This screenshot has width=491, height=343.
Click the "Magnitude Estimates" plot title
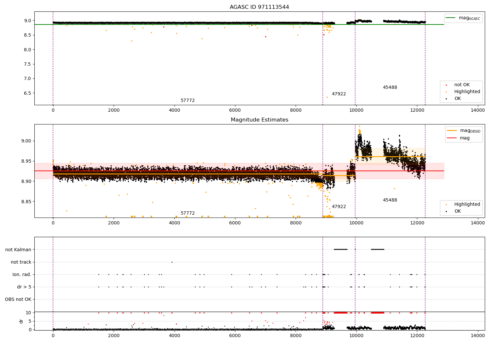point(260,120)
